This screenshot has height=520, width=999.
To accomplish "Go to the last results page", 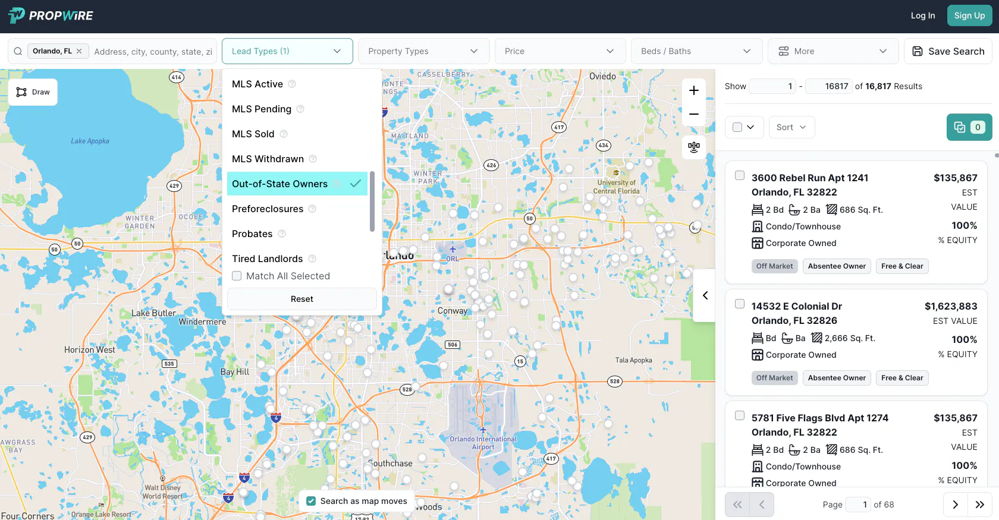I will click(x=979, y=505).
